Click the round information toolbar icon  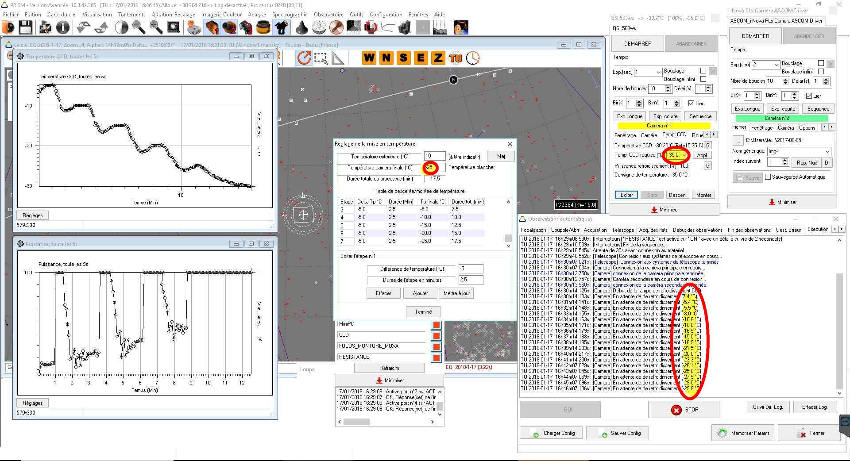pos(63,28)
